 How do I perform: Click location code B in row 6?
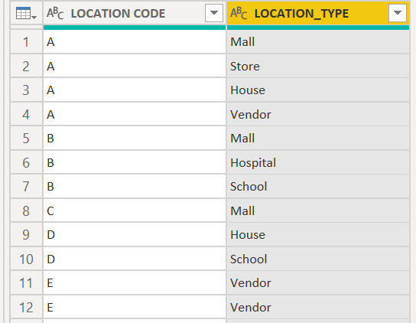click(135, 162)
